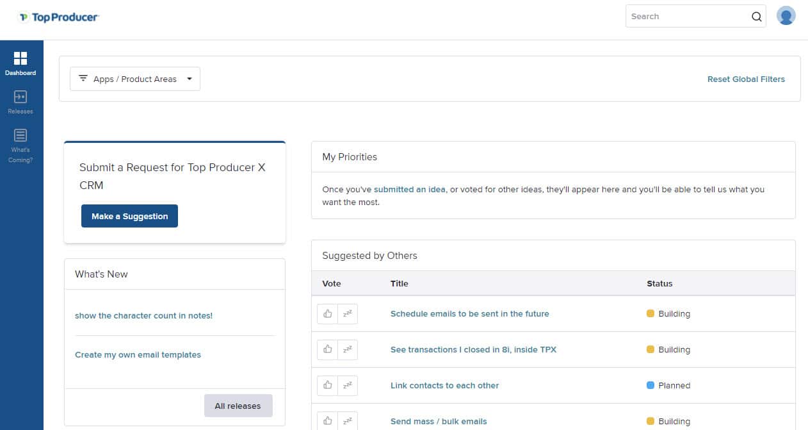Open the user profile avatar icon
The height and width of the screenshot is (430, 808).
[786, 15]
